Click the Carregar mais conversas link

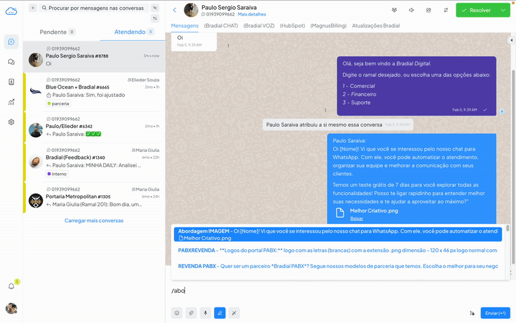94,220
